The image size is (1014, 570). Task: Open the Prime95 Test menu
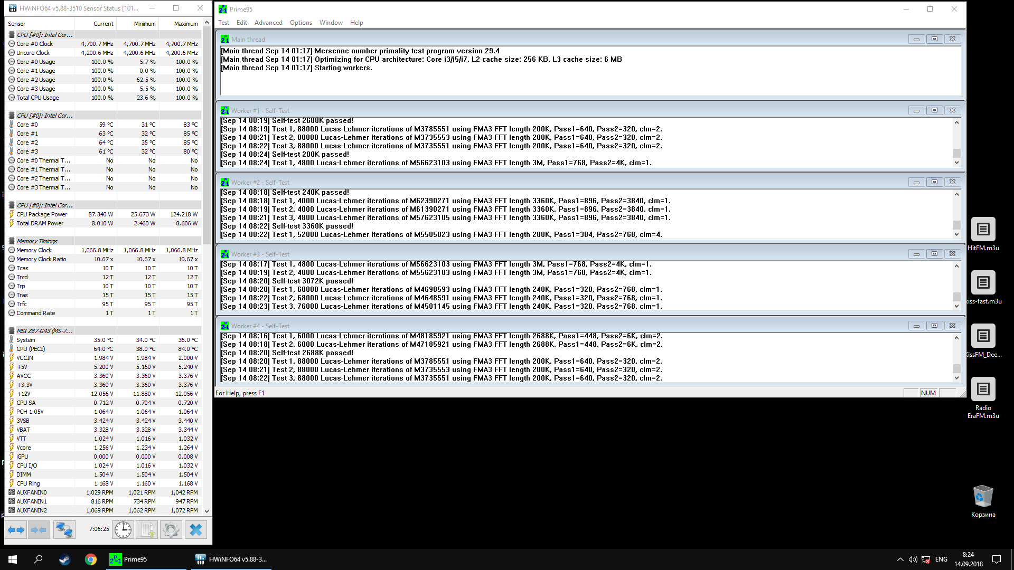pyautogui.click(x=223, y=23)
